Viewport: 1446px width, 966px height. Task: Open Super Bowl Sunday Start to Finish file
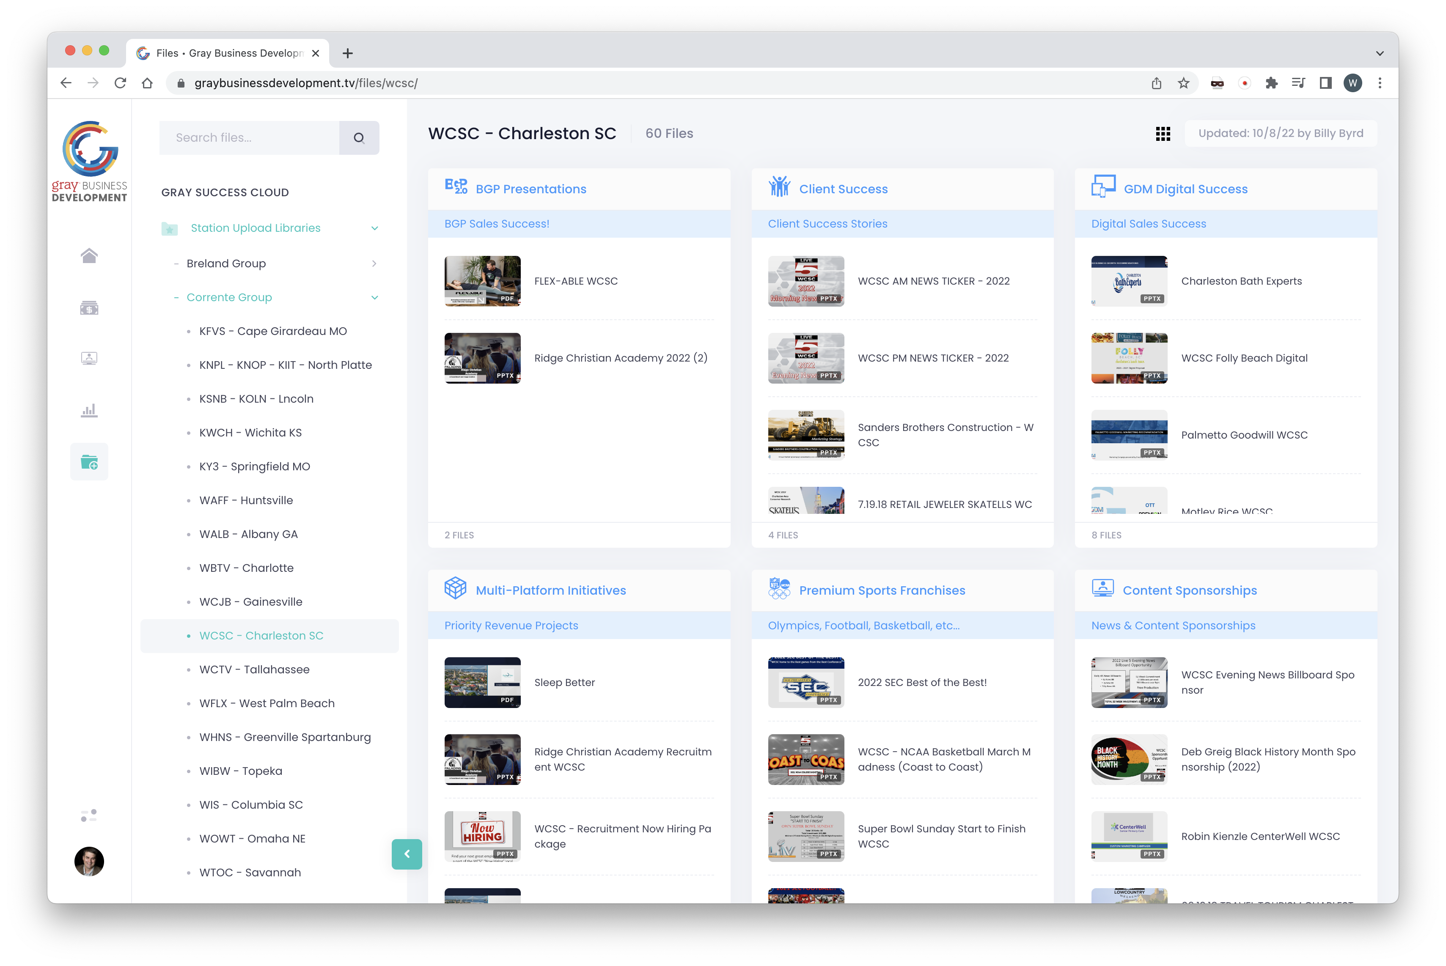(x=941, y=836)
